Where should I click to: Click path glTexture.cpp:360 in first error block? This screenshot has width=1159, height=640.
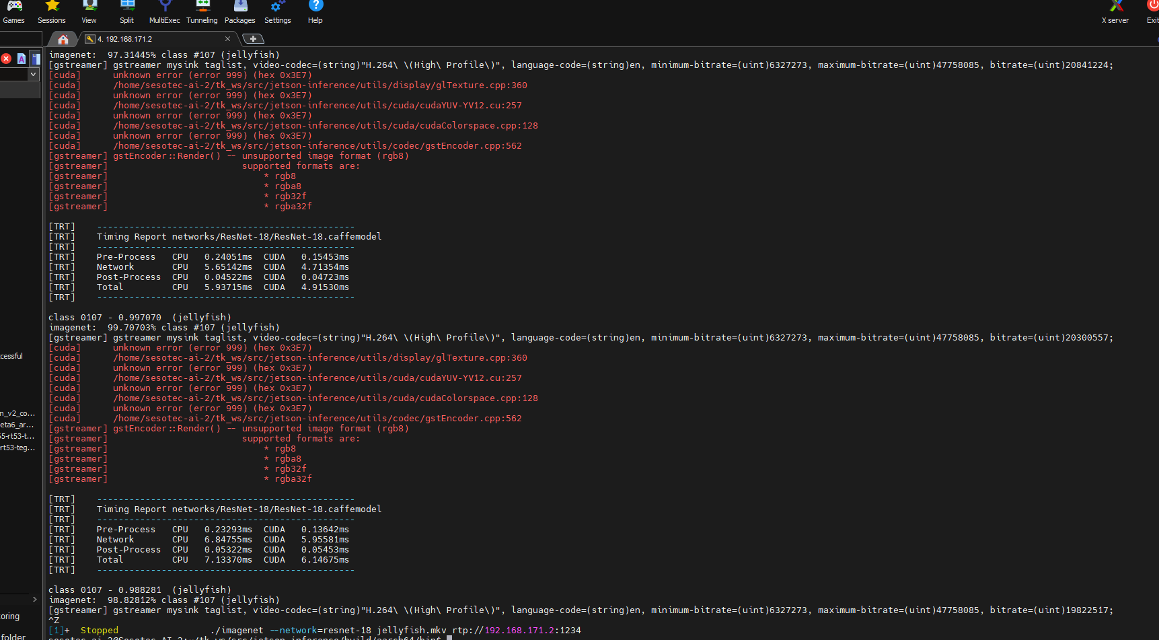click(x=320, y=85)
